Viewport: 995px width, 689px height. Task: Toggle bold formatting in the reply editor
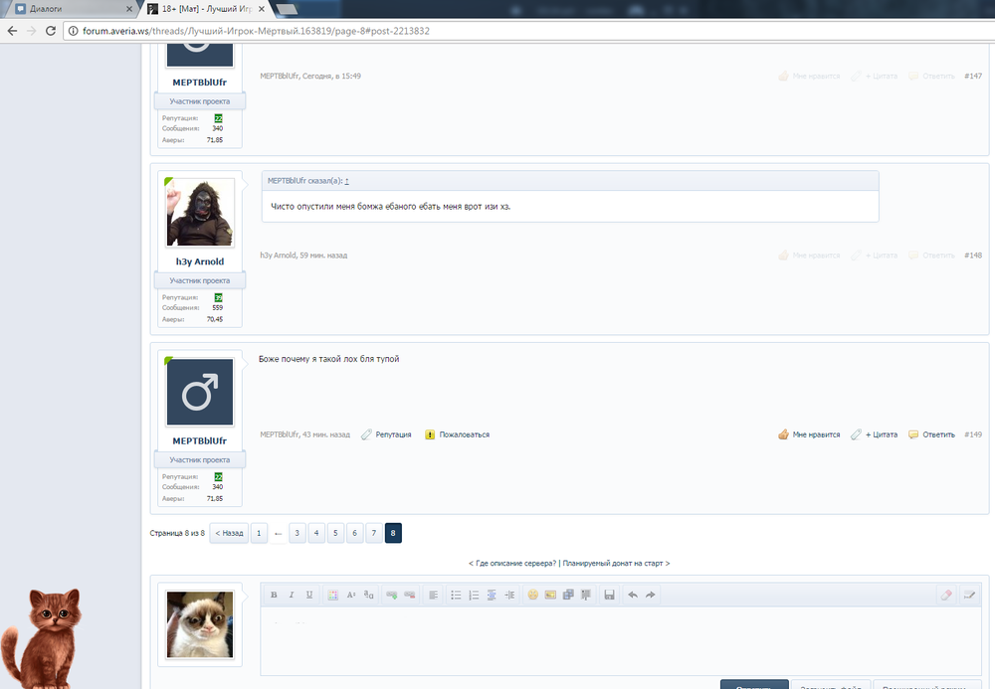click(274, 595)
